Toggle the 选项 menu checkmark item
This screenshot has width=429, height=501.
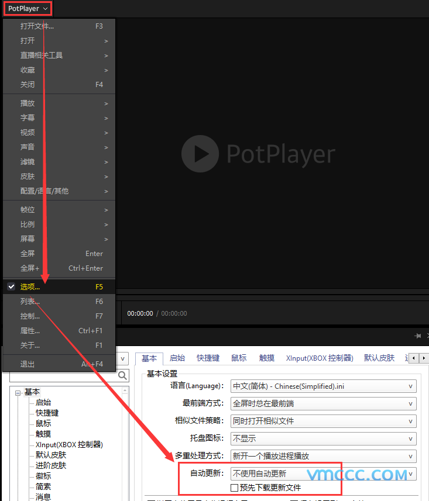click(59, 286)
